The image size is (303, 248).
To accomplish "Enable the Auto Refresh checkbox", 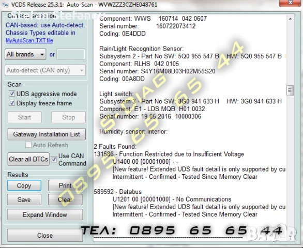I will 28,145.
